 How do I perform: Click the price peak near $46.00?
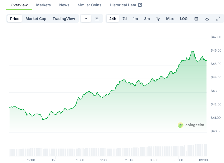(x=193, y=52)
